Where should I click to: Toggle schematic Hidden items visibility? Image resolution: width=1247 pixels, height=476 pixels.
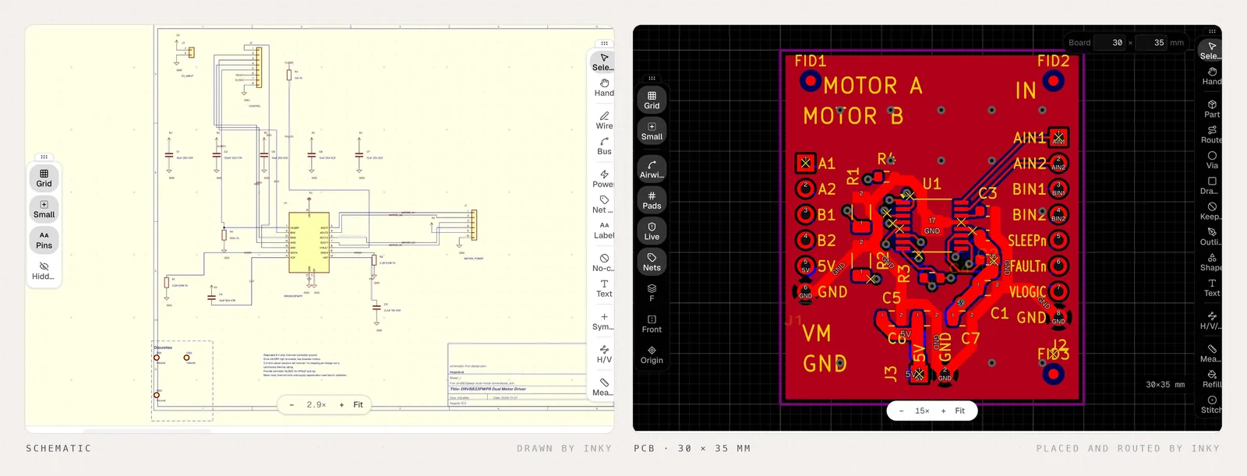click(44, 271)
